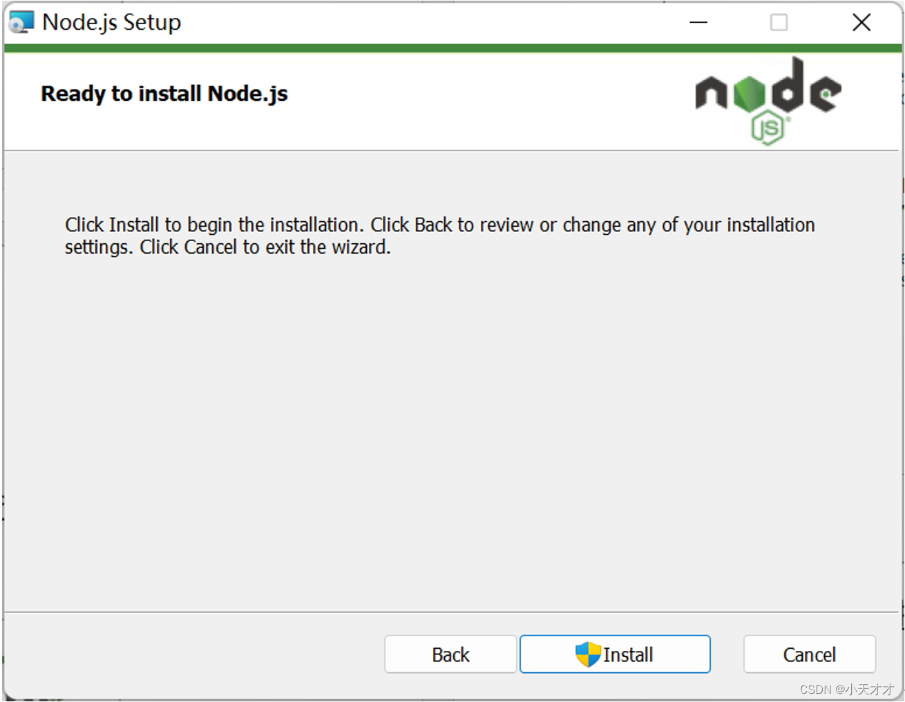
Task: Close the Node.js Setup dialog
Action: (x=861, y=22)
